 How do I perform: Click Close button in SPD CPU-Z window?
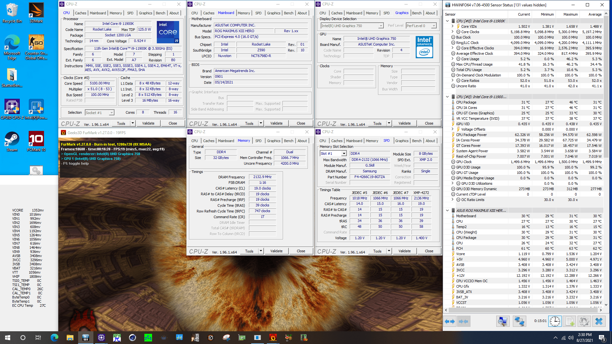pos(429,251)
